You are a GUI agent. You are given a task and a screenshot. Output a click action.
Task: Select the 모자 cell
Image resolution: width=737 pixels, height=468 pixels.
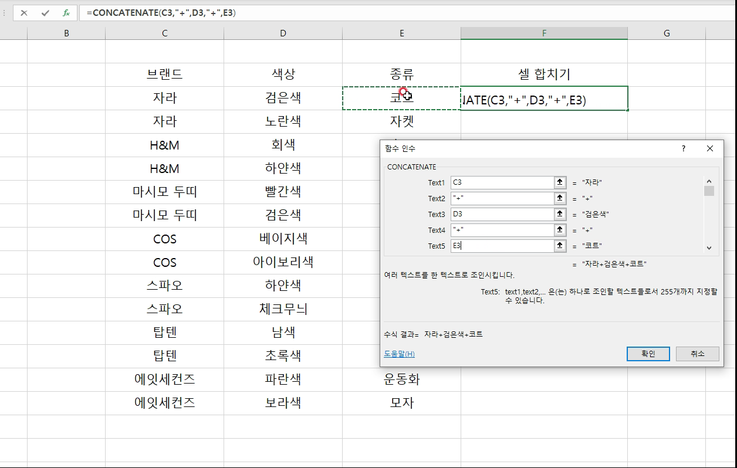click(401, 403)
